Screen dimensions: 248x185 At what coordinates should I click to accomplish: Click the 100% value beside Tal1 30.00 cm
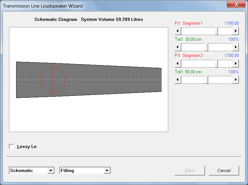tap(233, 40)
